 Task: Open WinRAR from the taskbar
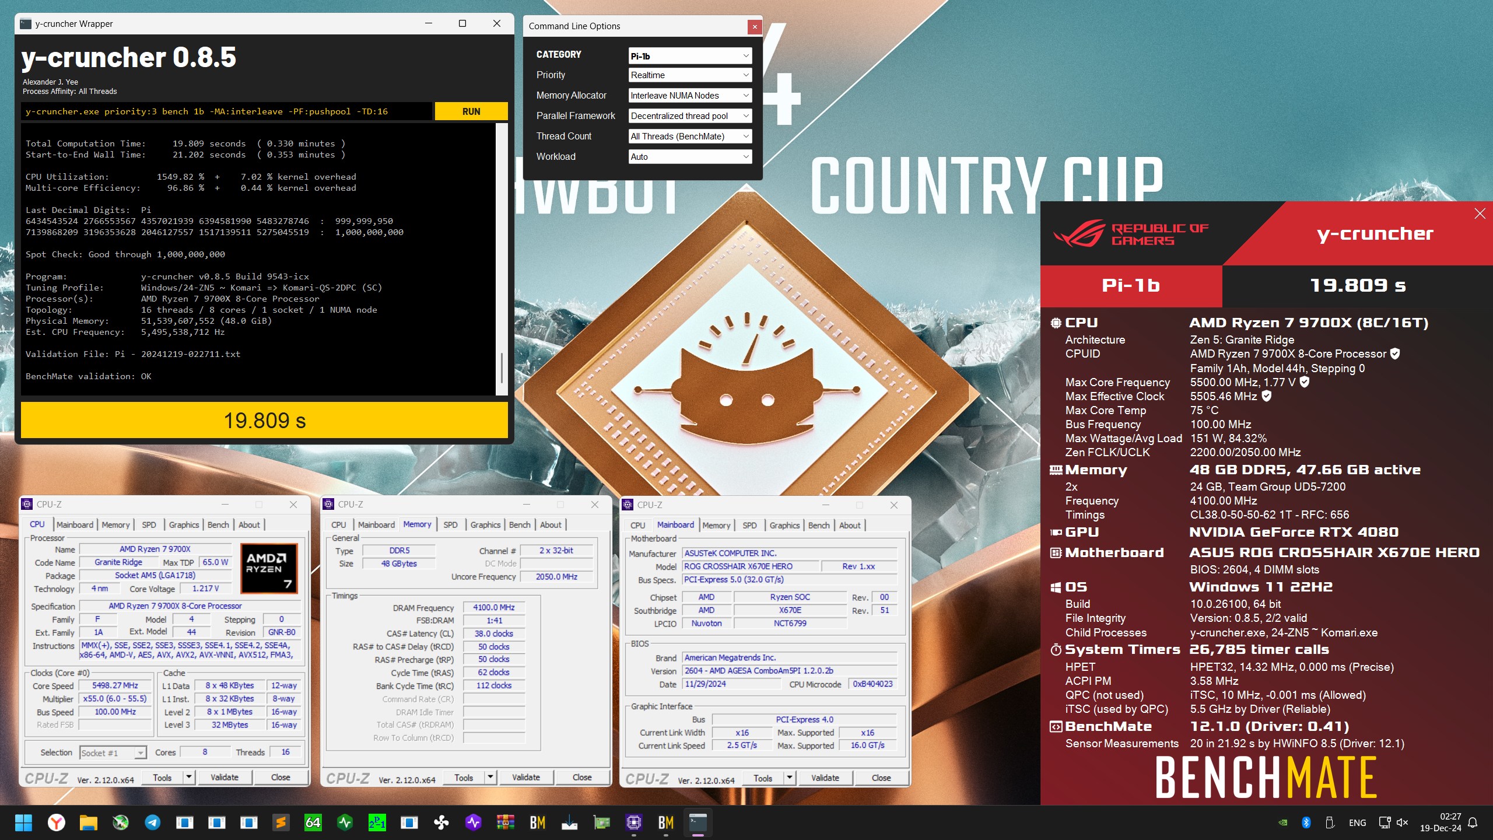(x=505, y=822)
